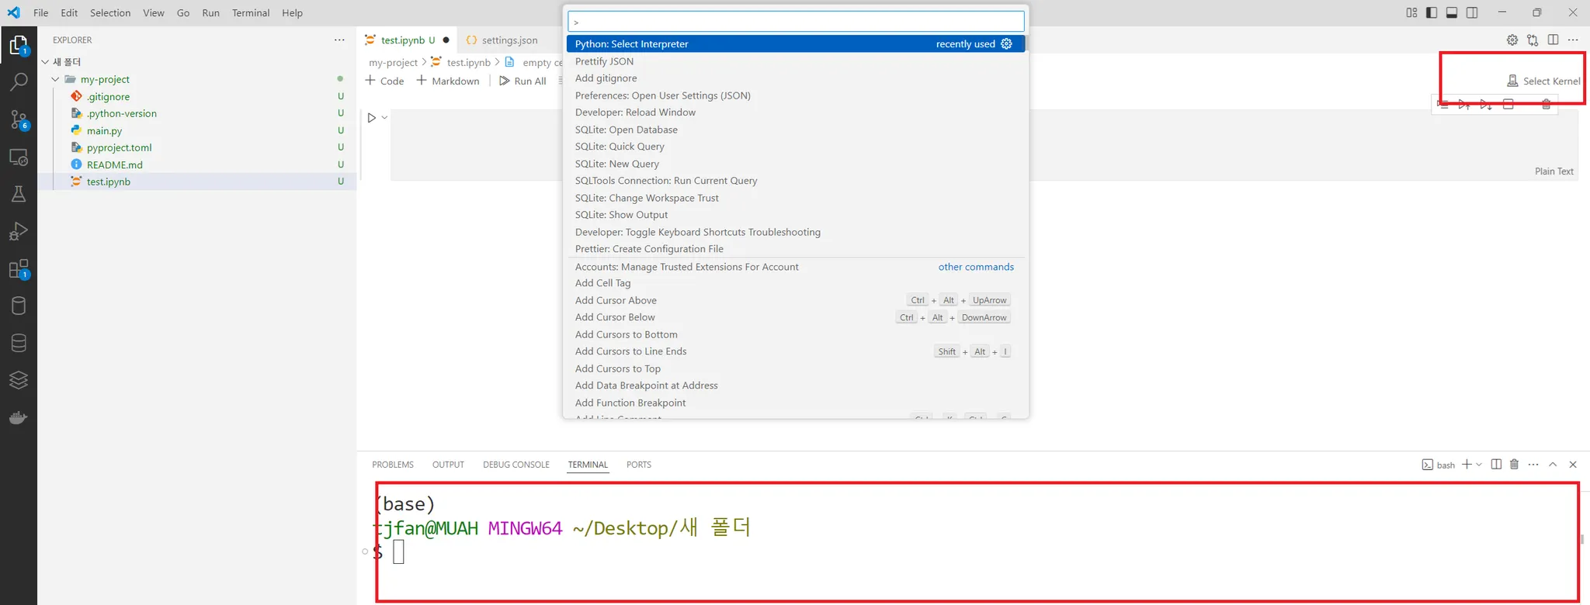Open the Search view in the activity bar
Screen dimensions: 1590x605
tap(19, 81)
